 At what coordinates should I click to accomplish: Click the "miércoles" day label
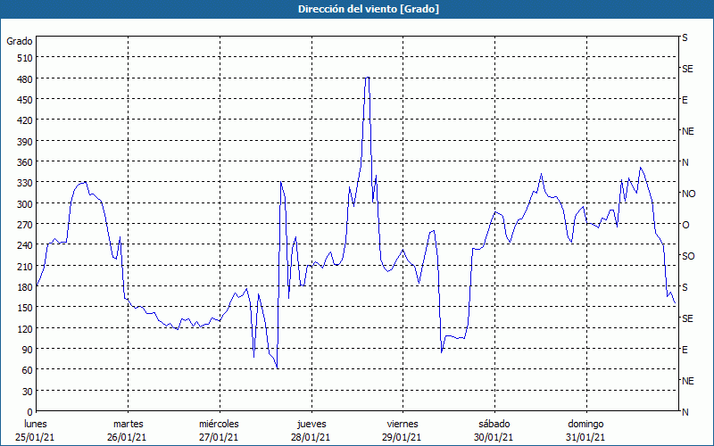tap(219, 424)
